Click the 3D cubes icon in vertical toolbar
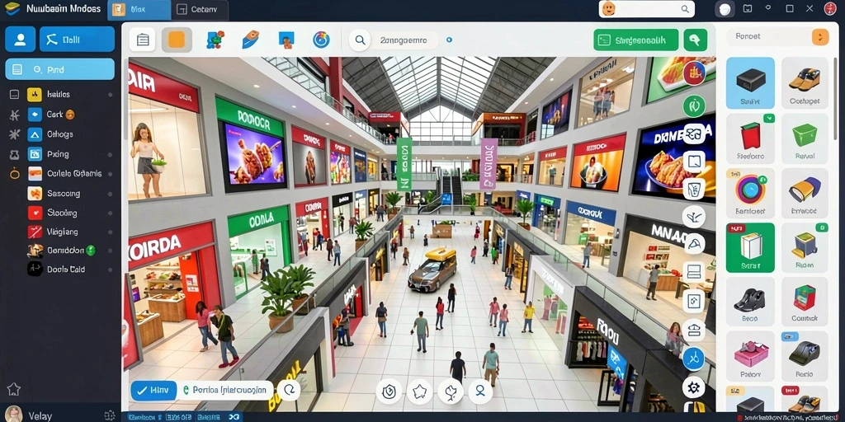The height and width of the screenshot is (422, 845). [694, 134]
